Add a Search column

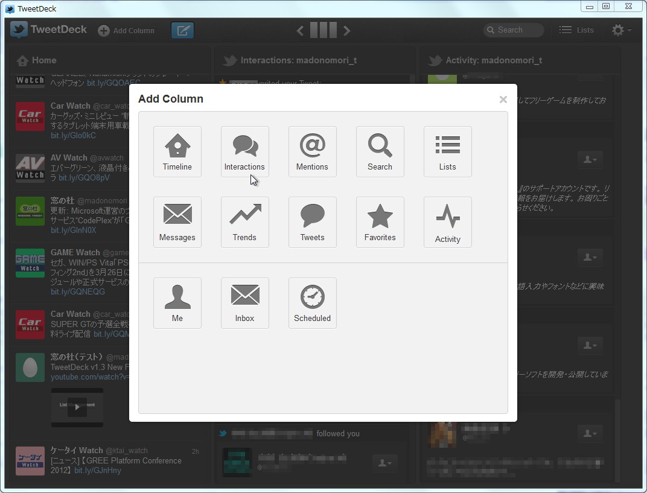click(380, 151)
